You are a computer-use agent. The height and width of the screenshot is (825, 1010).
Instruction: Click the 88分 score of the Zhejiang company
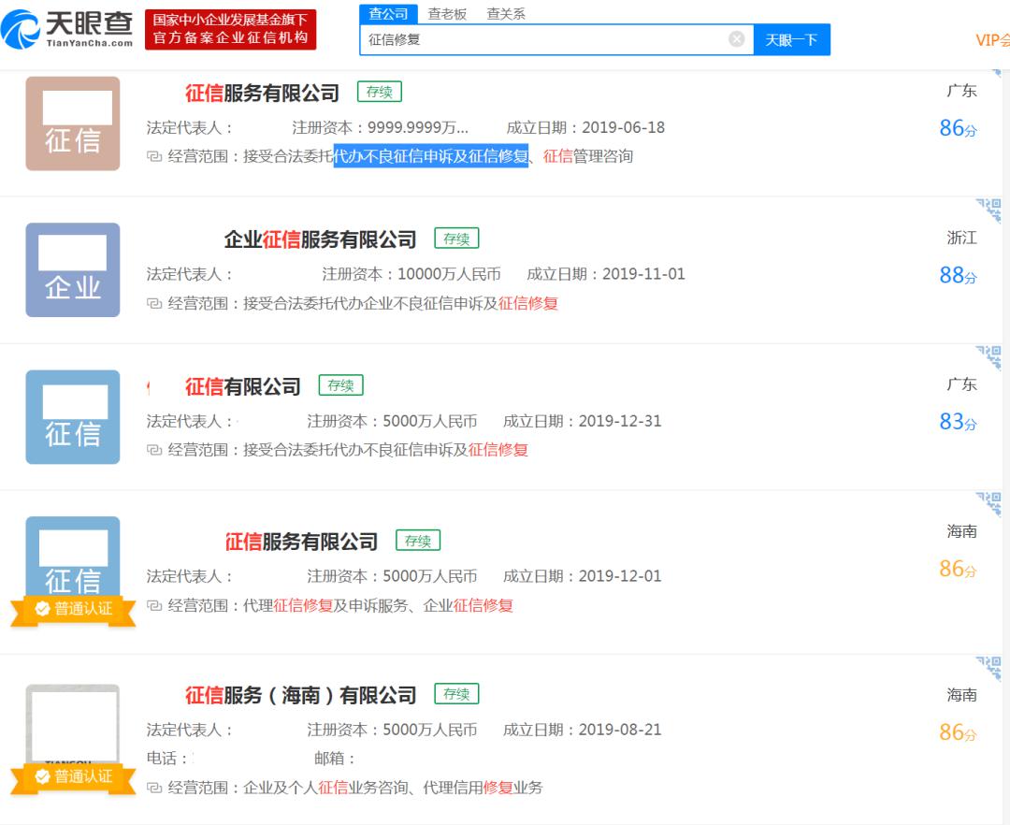[958, 276]
